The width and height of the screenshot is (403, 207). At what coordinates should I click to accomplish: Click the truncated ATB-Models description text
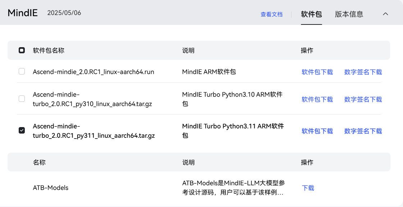tap(233, 188)
